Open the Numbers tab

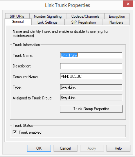tap(116, 22)
